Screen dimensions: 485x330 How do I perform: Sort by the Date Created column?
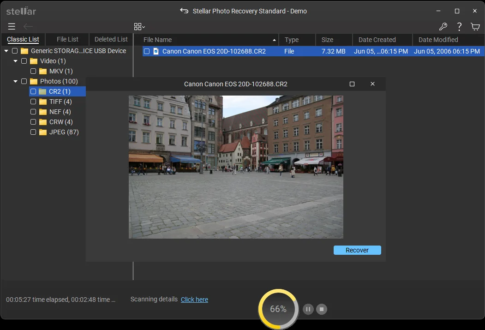(383, 40)
